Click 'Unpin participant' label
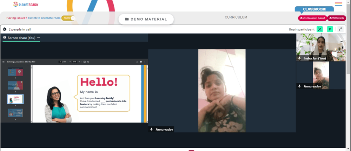 (x=302, y=29)
